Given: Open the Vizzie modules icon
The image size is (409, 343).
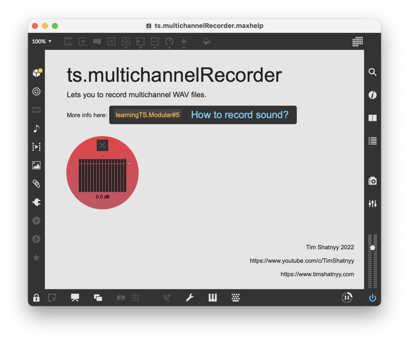Looking at the screenshot, I should coord(36,221).
